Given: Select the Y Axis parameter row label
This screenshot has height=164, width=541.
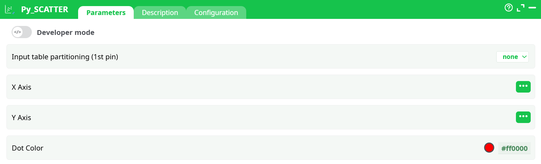Looking at the screenshot, I should point(22,118).
